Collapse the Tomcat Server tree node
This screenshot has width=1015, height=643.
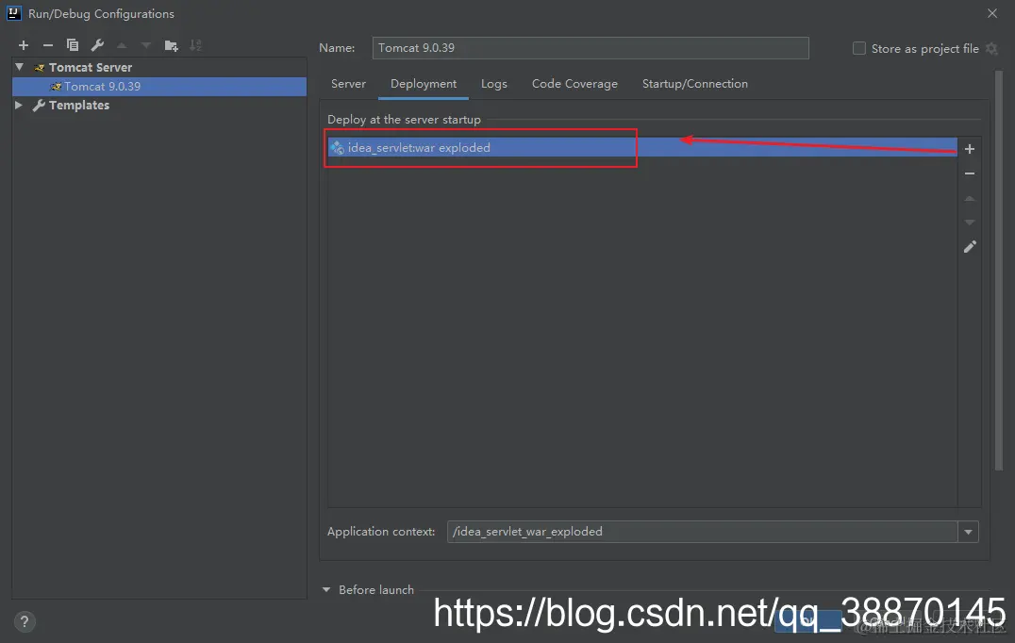(x=20, y=67)
